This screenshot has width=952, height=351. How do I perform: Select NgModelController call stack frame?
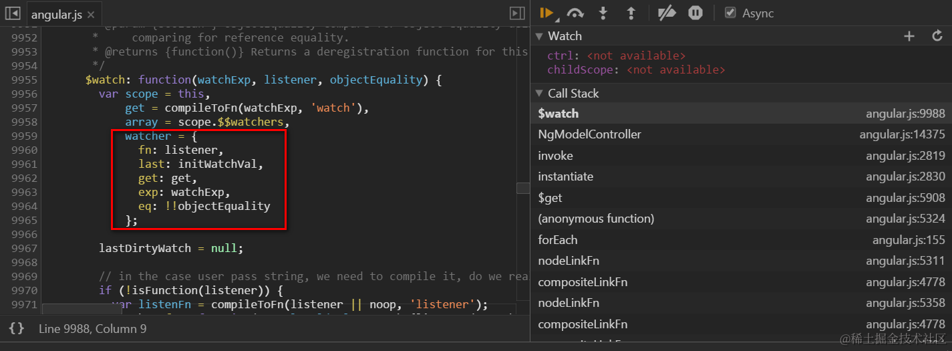click(741, 134)
